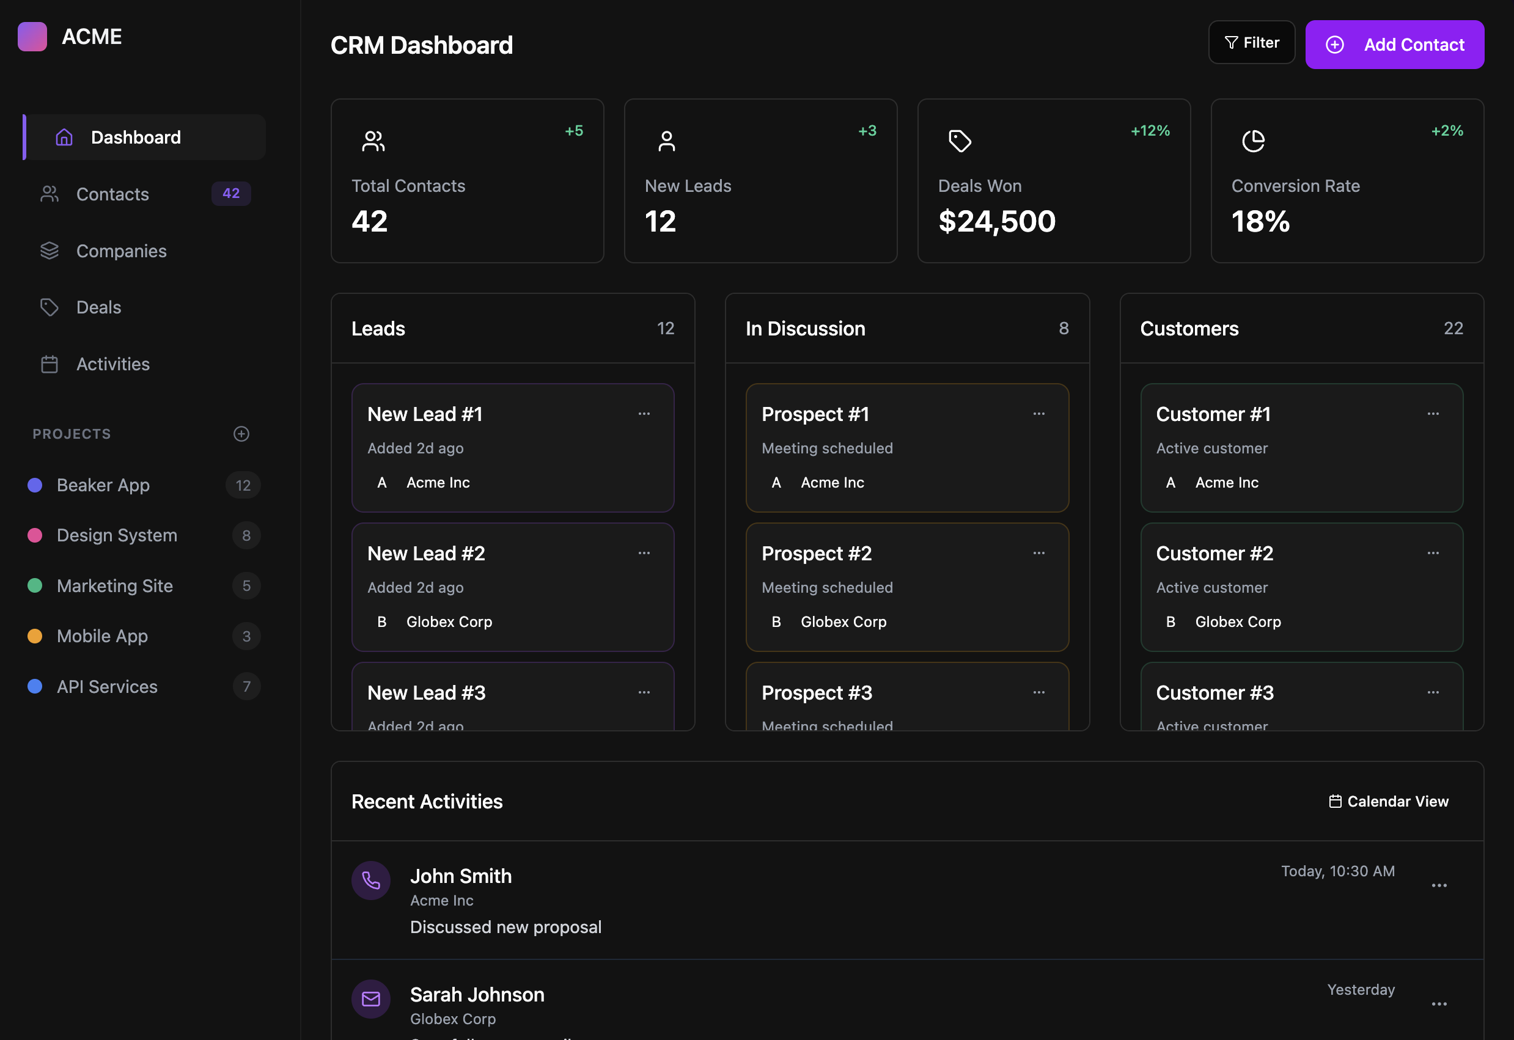1514x1040 pixels.
Task: Click the phone icon beside John Smith
Action: point(371,881)
